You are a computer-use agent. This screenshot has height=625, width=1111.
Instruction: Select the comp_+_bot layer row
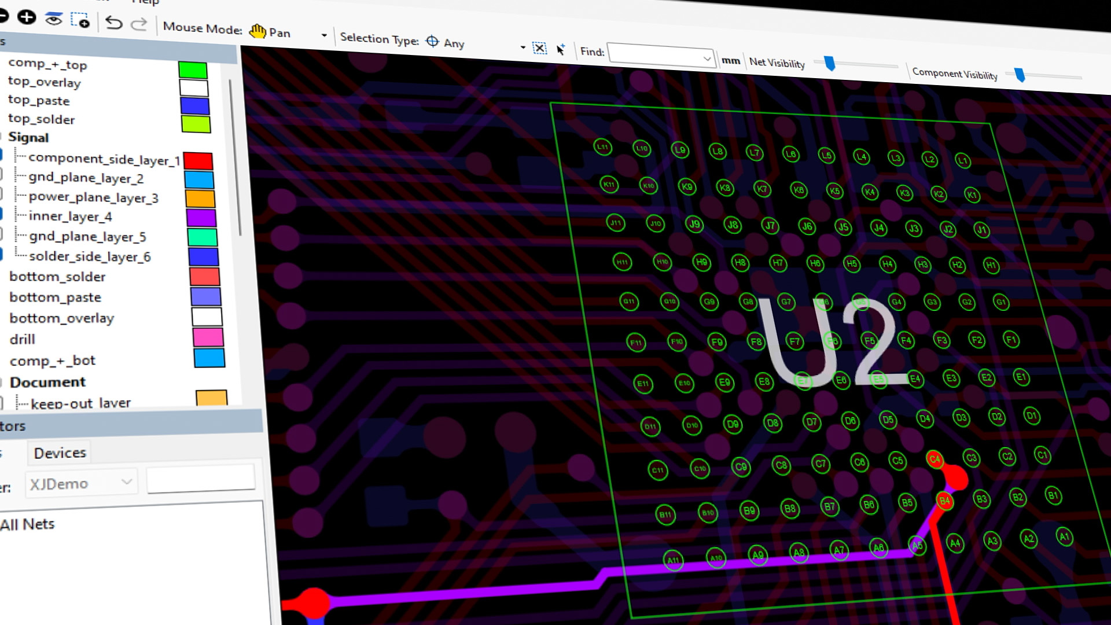tap(52, 361)
